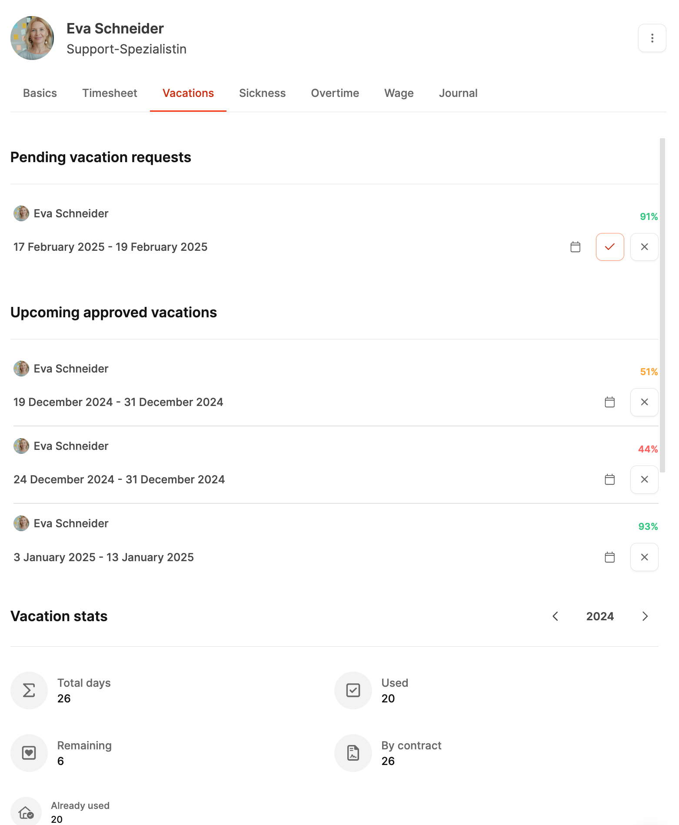This screenshot has height=825, width=679.
Task: Open calendar for 24 December 2024 vacation
Action: click(x=609, y=479)
